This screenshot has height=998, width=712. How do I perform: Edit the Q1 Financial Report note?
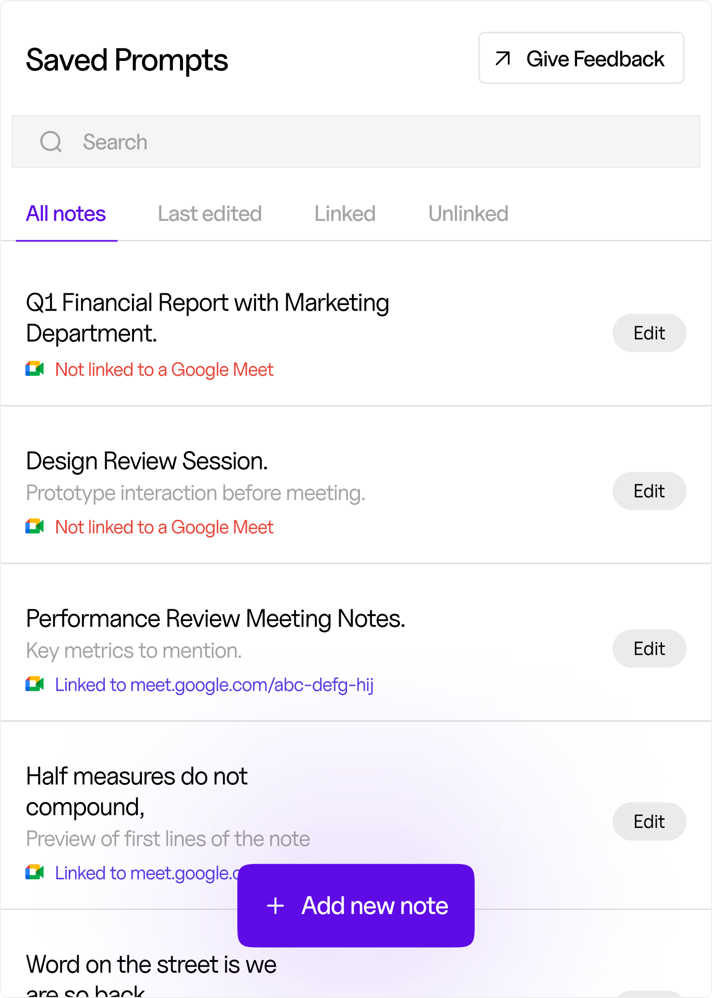pos(649,333)
